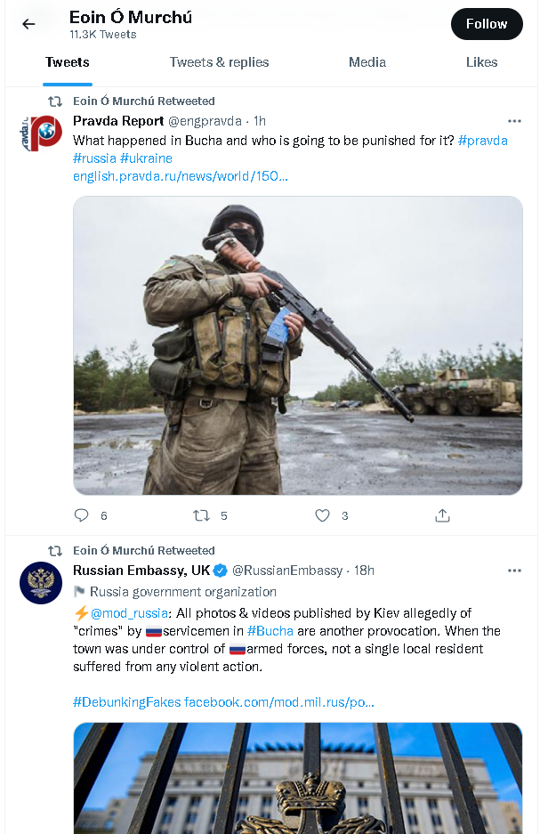Share the Pravda Report tweet
Screen dimensions: 556x834
click(x=442, y=515)
